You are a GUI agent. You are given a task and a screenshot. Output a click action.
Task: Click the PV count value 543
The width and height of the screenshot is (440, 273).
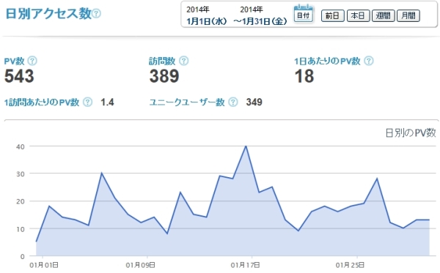(19, 76)
